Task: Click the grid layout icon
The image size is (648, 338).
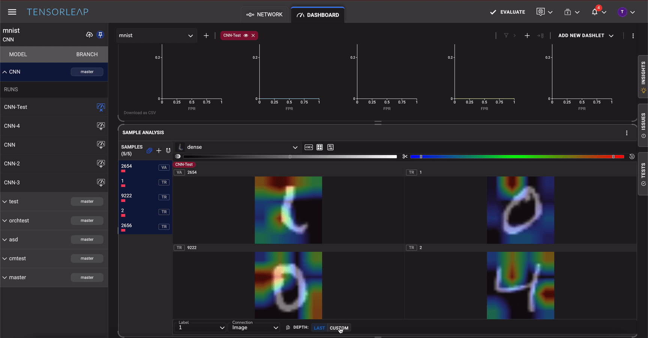Action: pyautogui.click(x=319, y=147)
